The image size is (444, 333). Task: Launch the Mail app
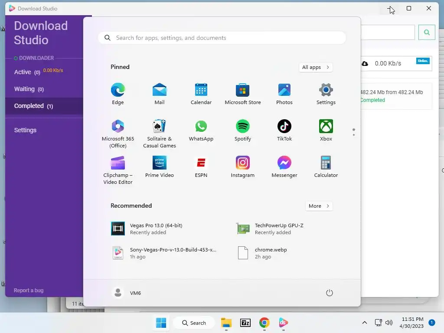click(x=160, y=94)
